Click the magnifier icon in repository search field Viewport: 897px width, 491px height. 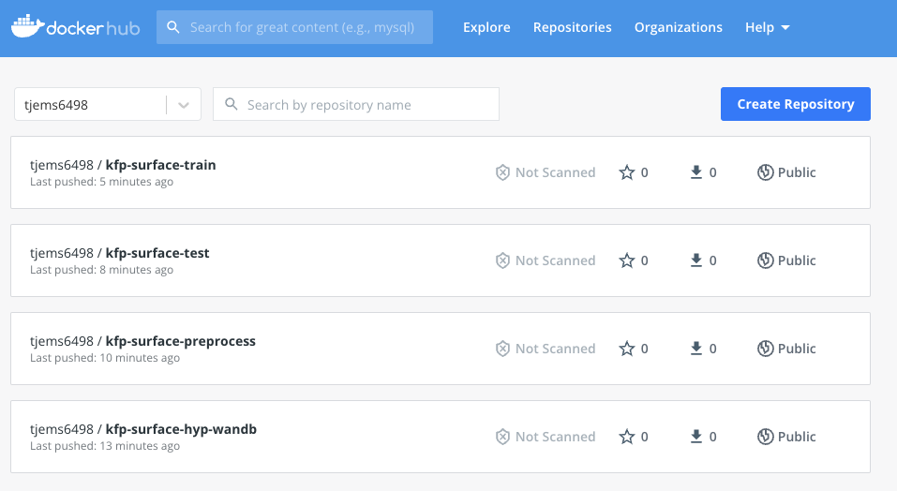point(232,104)
